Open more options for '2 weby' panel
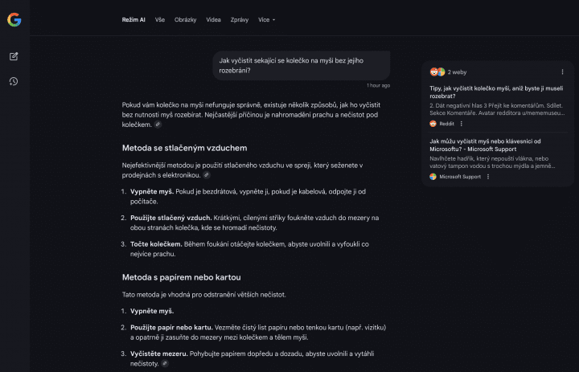Image resolution: width=579 pixels, height=372 pixels. click(562, 72)
